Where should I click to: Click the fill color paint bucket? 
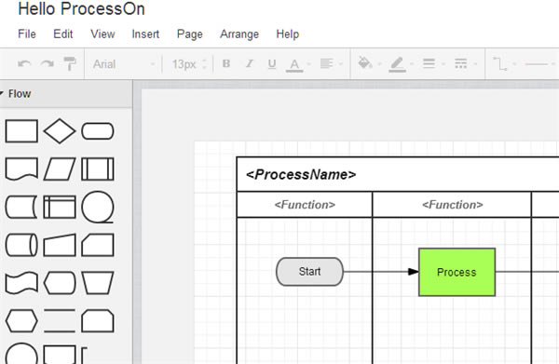click(x=365, y=62)
